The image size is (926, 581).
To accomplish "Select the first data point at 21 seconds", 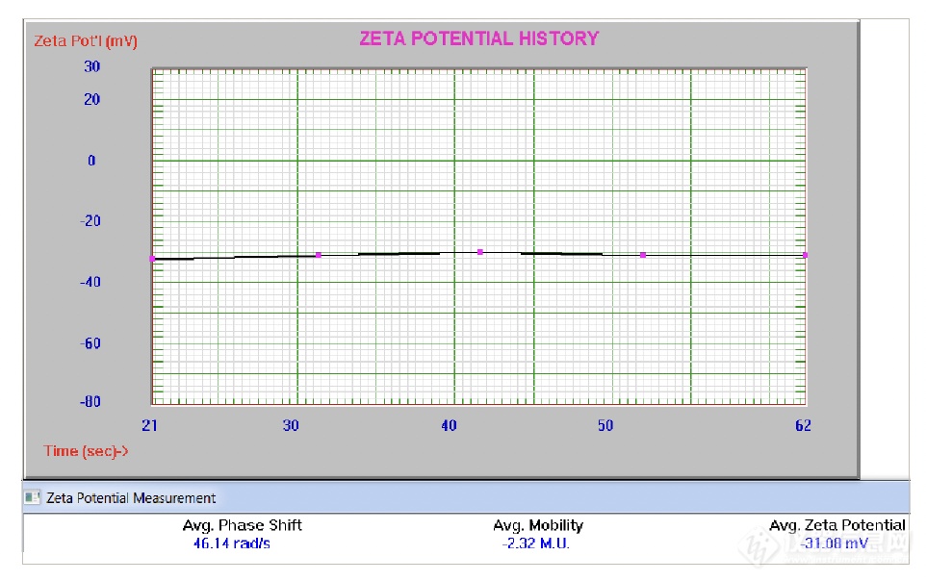I will [x=152, y=259].
